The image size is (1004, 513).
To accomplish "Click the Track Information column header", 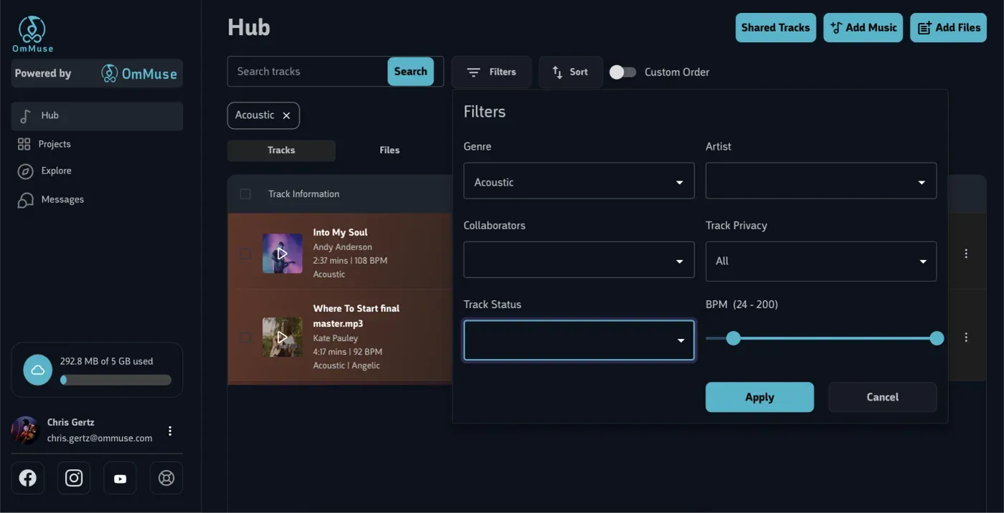I will click(x=304, y=194).
